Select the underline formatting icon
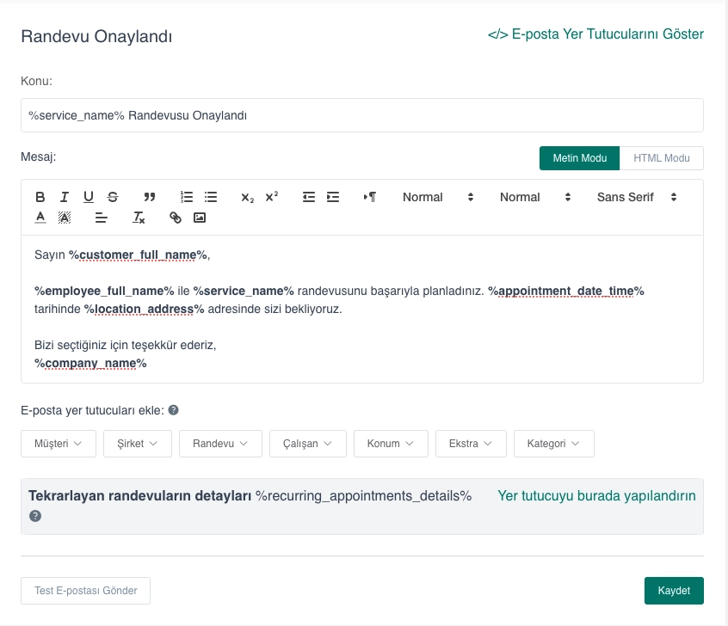 [88, 197]
